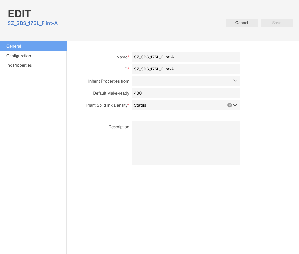
Task: Focus the ID input field
Action: pyautogui.click(x=186, y=69)
